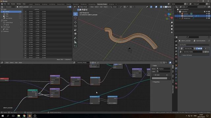Image resolution: width=211 pixels, height=118 pixels.
Task: Select the Rotate tool in the viewport
Action: pos(75,26)
